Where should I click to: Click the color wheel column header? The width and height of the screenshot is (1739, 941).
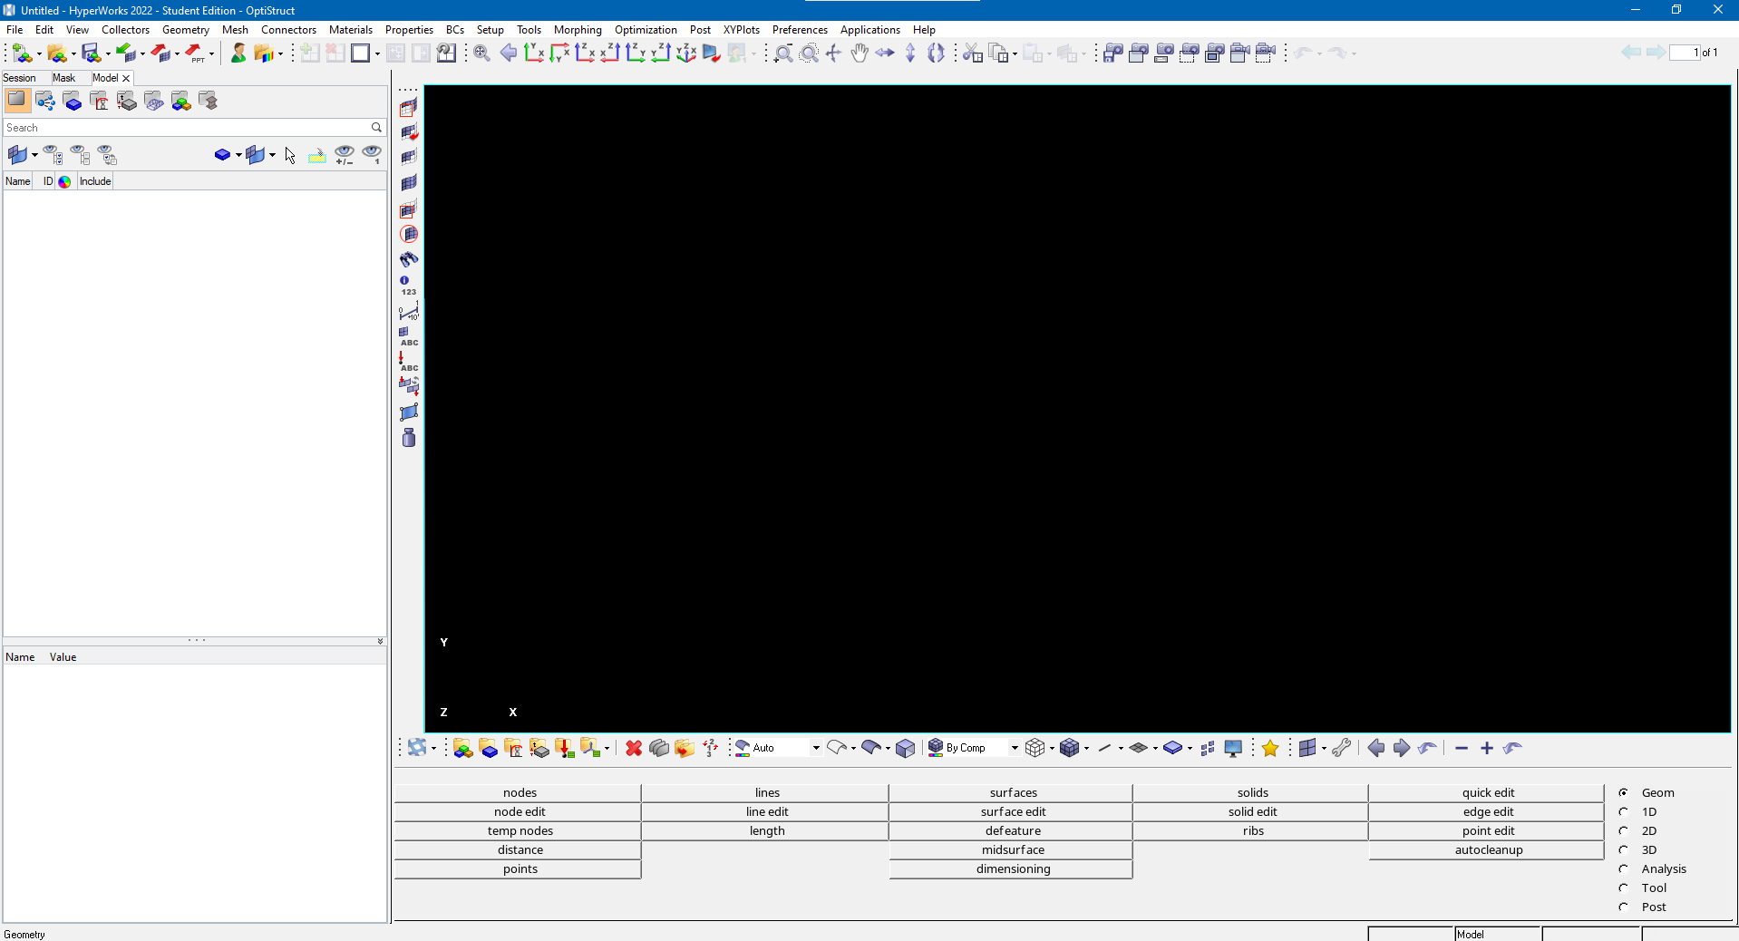[x=64, y=181]
